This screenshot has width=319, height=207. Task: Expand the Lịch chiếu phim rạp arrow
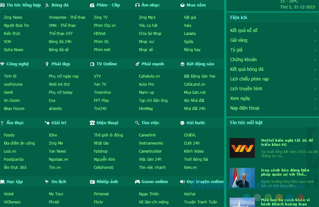(315, 79)
